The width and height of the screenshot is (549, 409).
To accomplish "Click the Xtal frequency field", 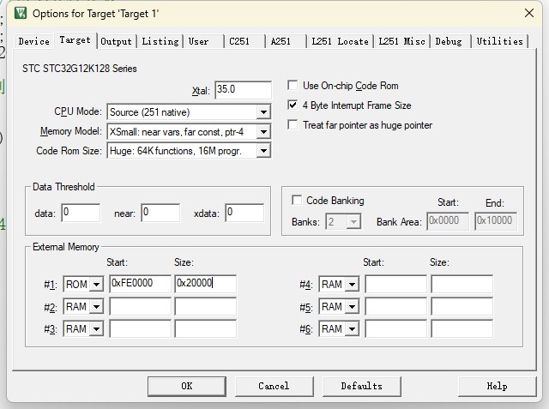I will [x=243, y=90].
